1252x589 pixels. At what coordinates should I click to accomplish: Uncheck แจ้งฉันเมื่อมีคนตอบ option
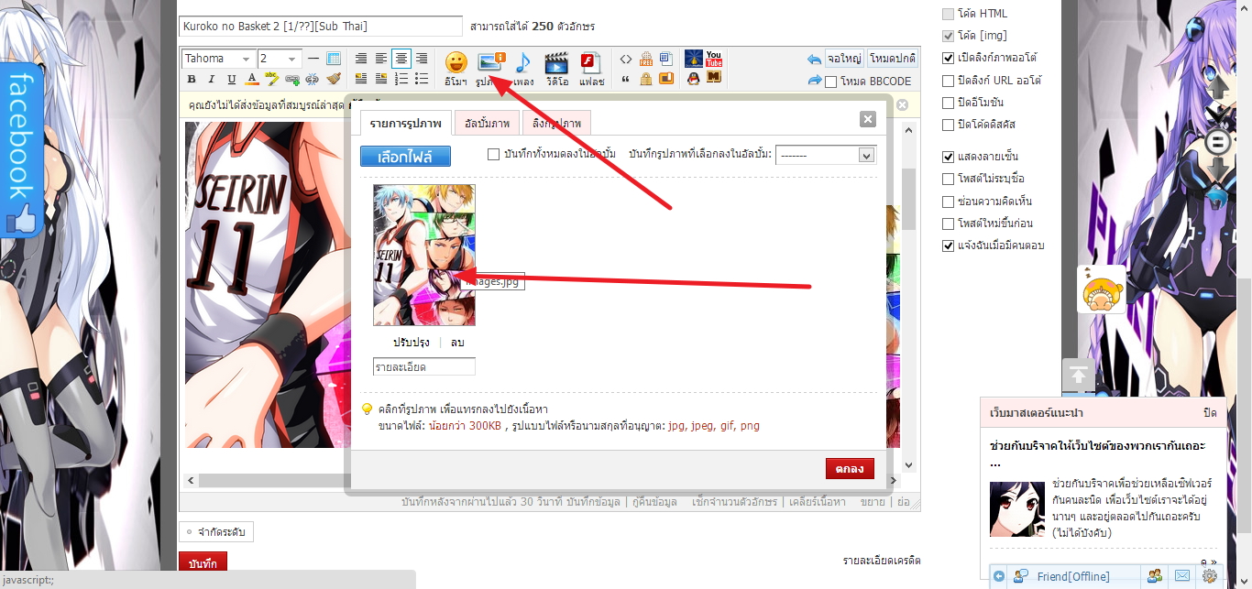tap(949, 245)
